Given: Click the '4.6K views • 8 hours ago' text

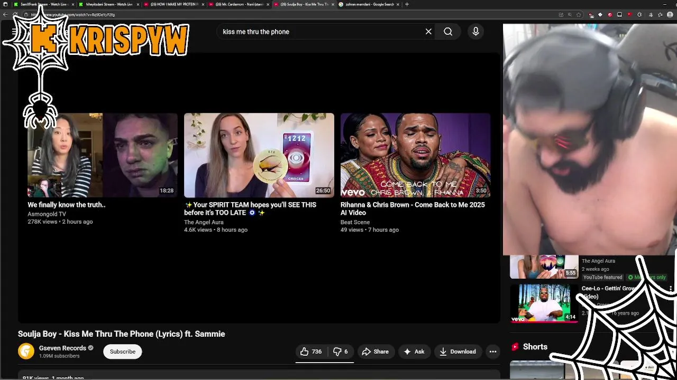Looking at the screenshot, I should 216,230.
